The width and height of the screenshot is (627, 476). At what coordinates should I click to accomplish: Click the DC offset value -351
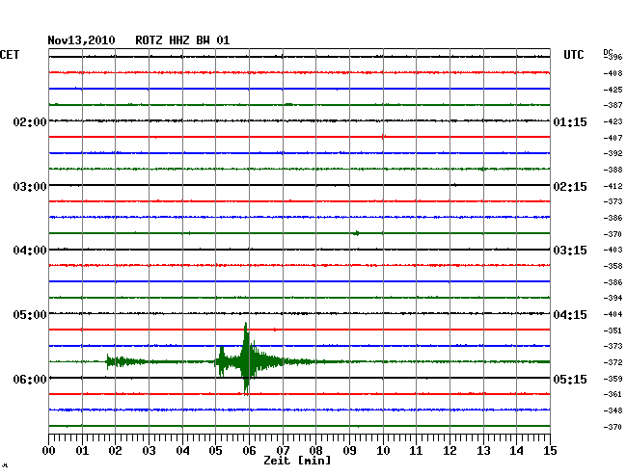click(x=613, y=331)
